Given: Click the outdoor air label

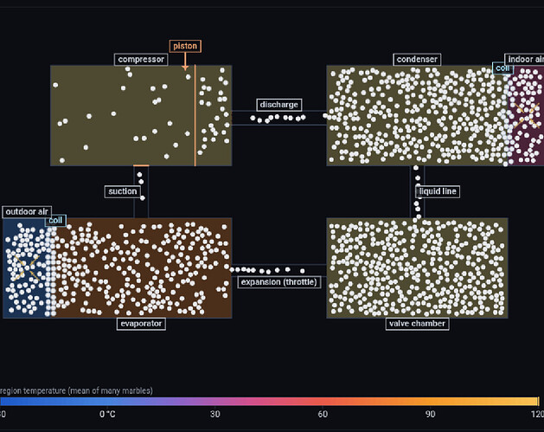Looking at the screenshot, I should tap(27, 212).
